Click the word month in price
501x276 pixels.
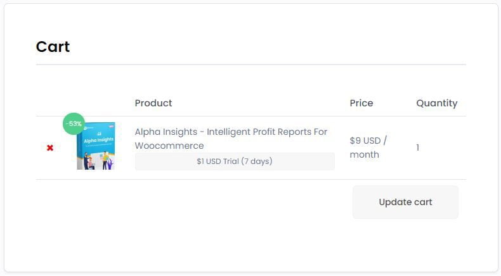[364, 154]
